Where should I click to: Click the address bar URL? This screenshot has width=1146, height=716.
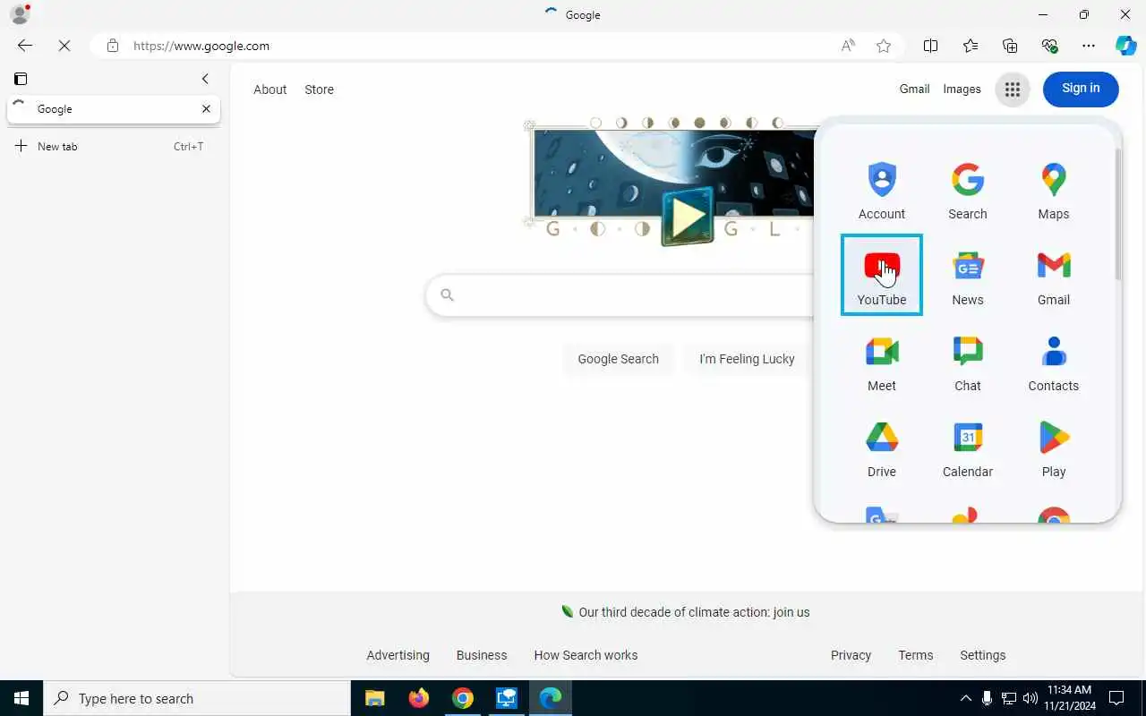point(201,46)
